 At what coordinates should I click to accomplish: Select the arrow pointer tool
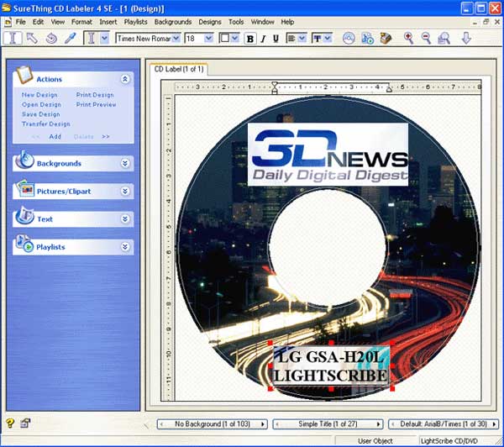[32, 39]
